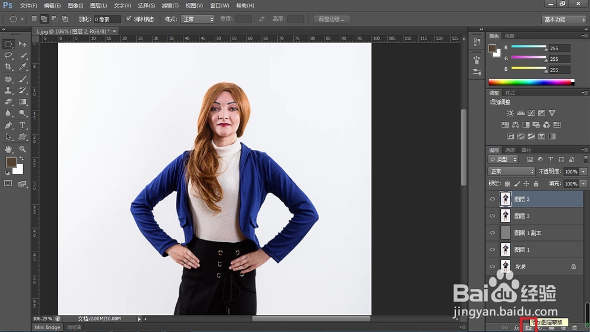Viewport: 590px width, 332px height.
Task: Select the Type tool
Action: (x=22, y=125)
